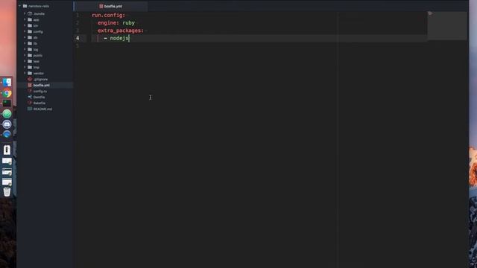The height and width of the screenshot is (268, 477).
Task: Click the .gitignore git file icon
Action: [30, 79]
